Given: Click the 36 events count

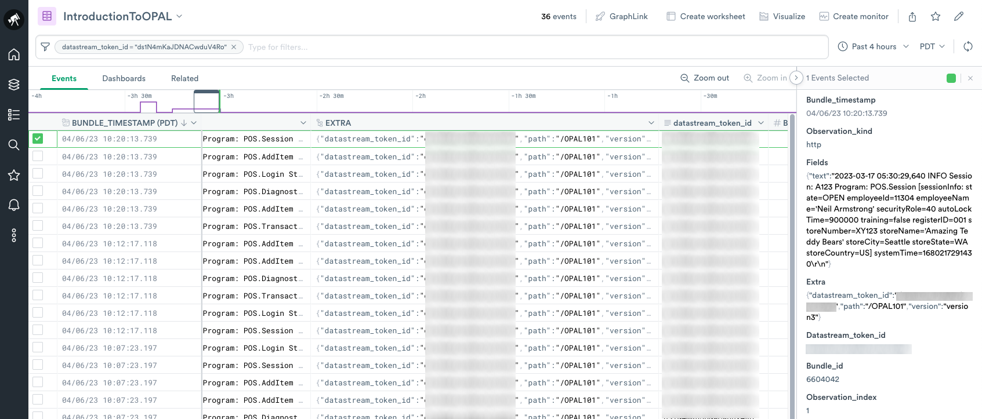Looking at the screenshot, I should click(559, 16).
